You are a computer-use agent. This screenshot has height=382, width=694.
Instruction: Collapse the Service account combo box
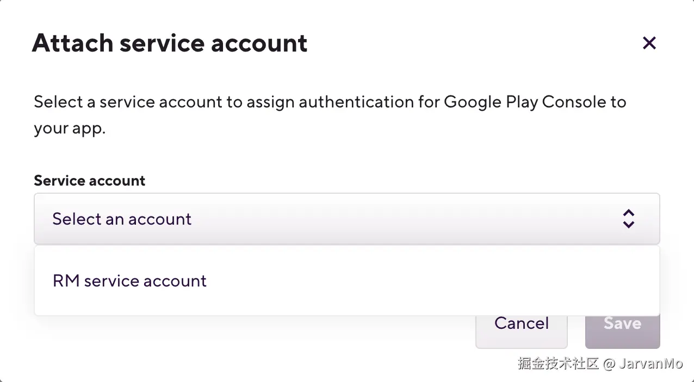tap(346, 219)
